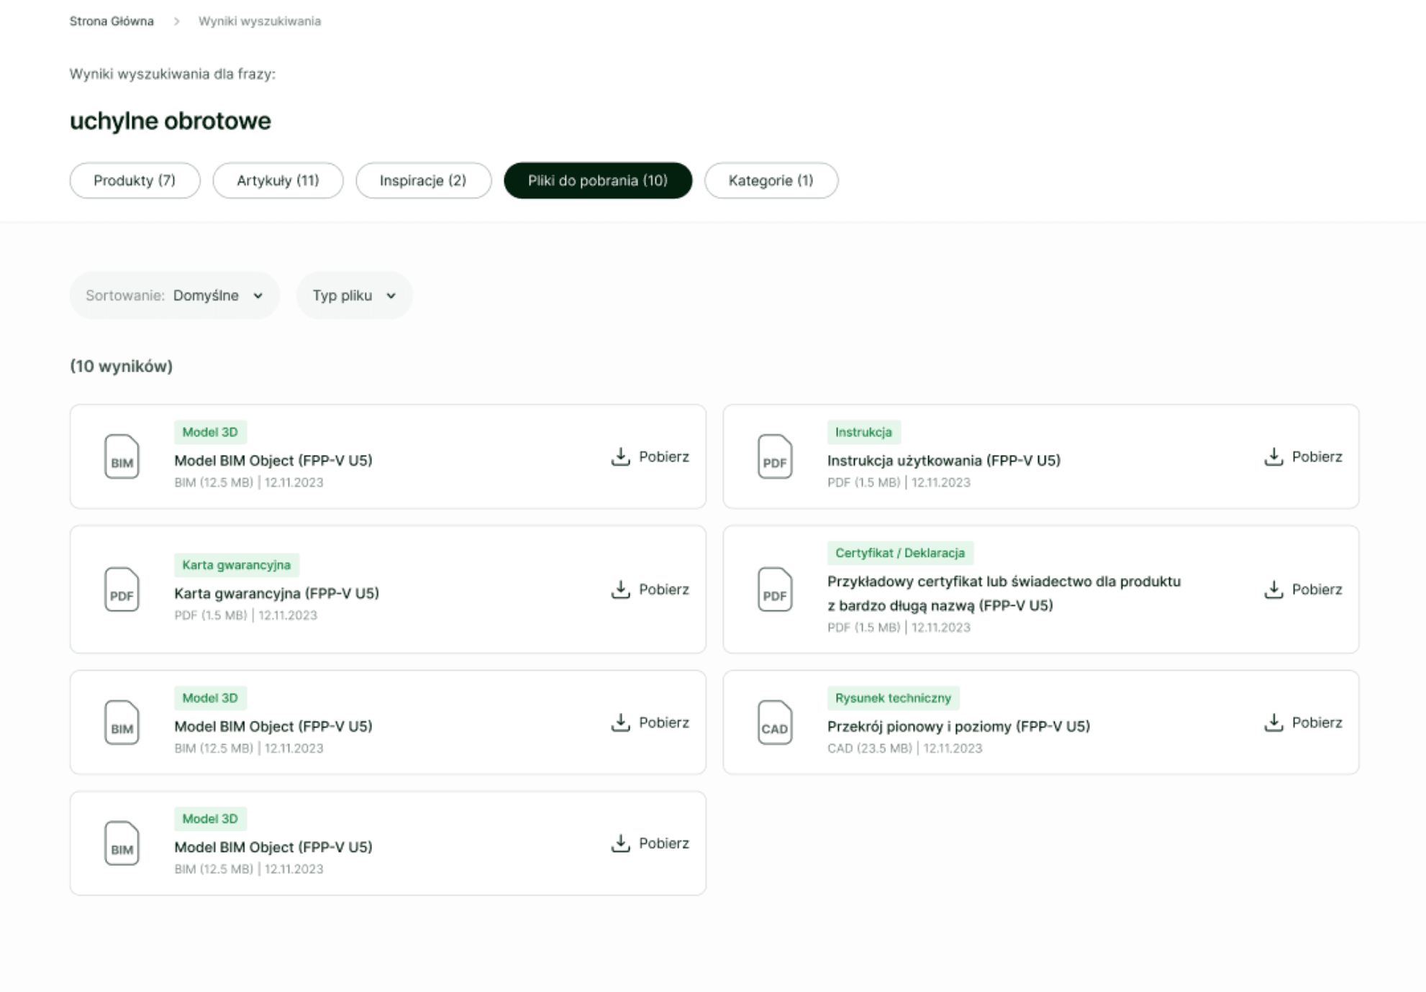Open Przekrój pionowy i poziomy (FPP-V U5) title
The width and height of the screenshot is (1426, 992).
coord(958,726)
